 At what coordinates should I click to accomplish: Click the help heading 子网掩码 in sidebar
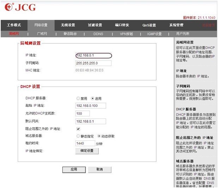(183, 86)
